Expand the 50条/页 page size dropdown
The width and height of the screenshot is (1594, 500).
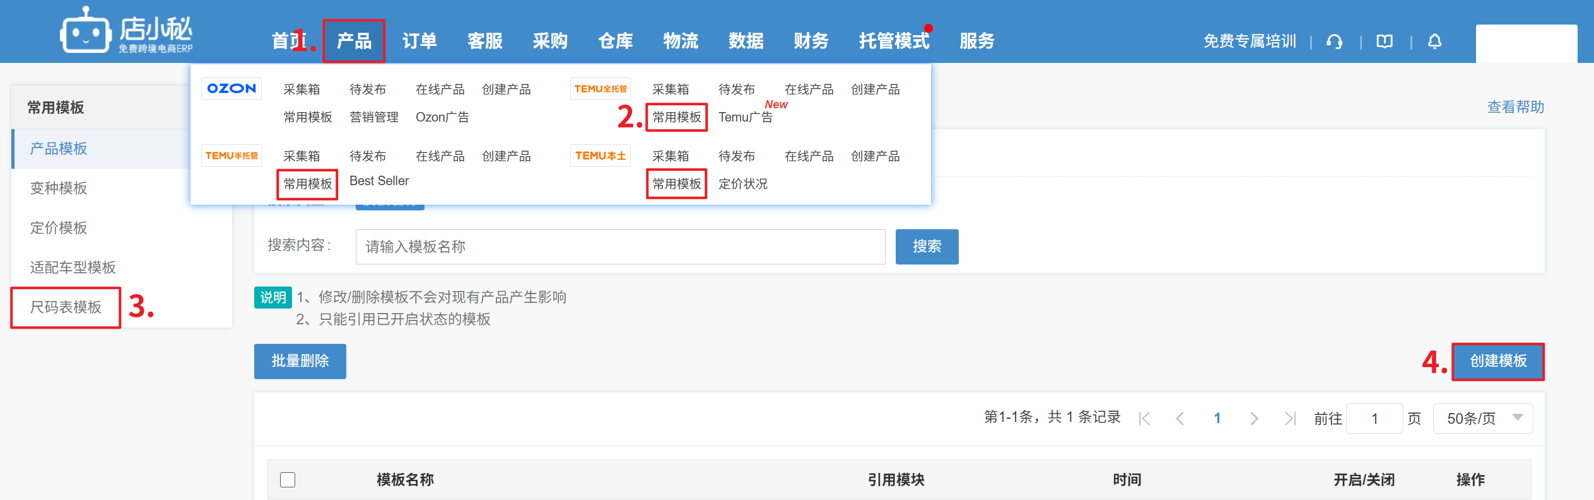[x=1482, y=419]
